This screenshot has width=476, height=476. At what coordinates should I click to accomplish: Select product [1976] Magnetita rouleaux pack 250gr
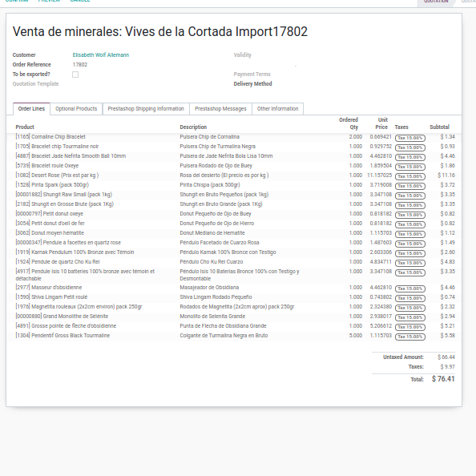tap(79, 307)
